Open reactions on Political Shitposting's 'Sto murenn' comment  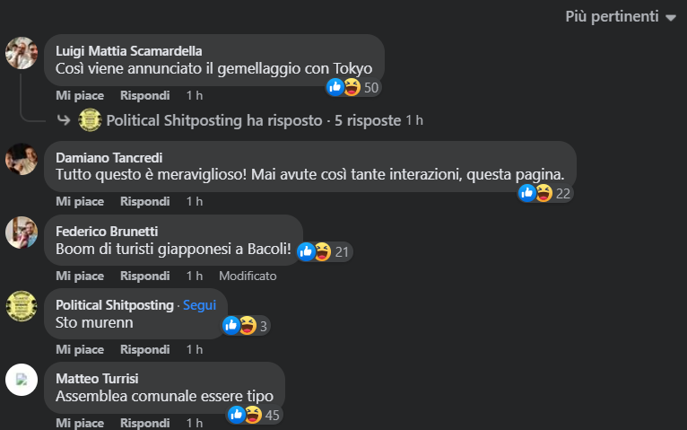tap(246, 326)
